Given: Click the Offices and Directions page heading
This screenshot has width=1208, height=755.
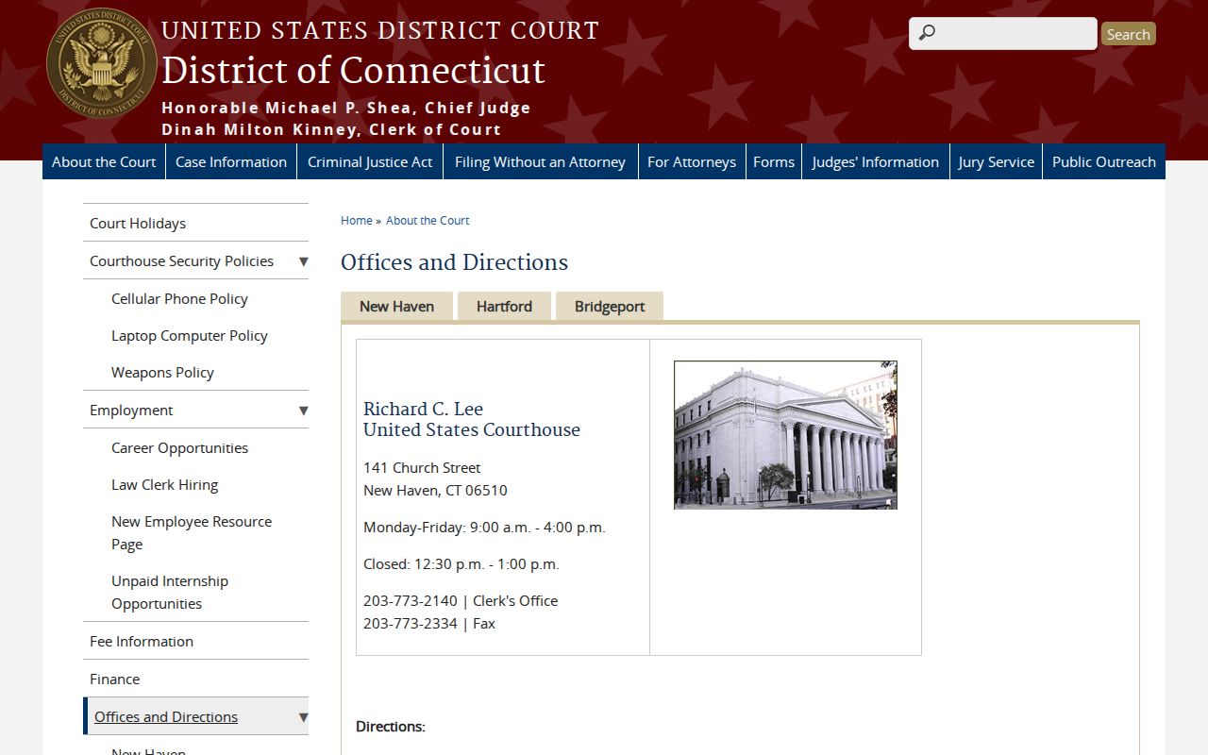Looking at the screenshot, I should pyautogui.click(x=454, y=261).
